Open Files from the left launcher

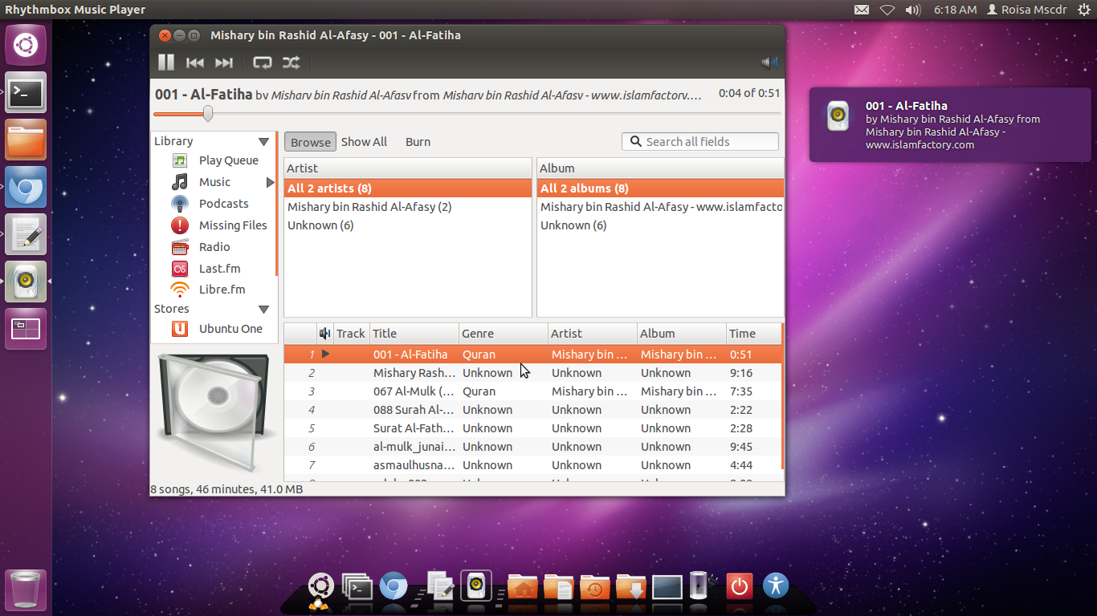tap(26, 140)
